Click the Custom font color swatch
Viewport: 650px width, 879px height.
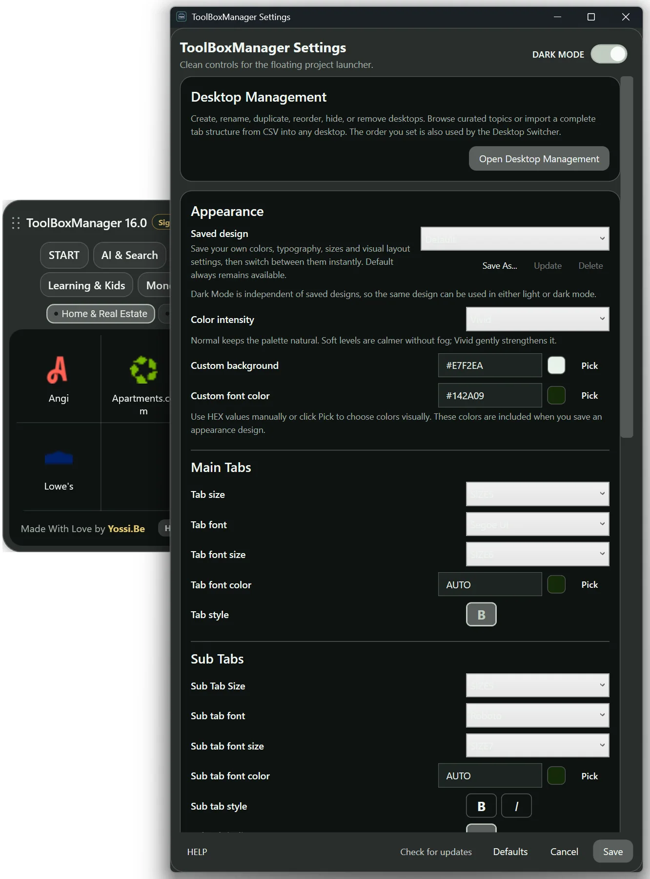pyautogui.click(x=556, y=395)
